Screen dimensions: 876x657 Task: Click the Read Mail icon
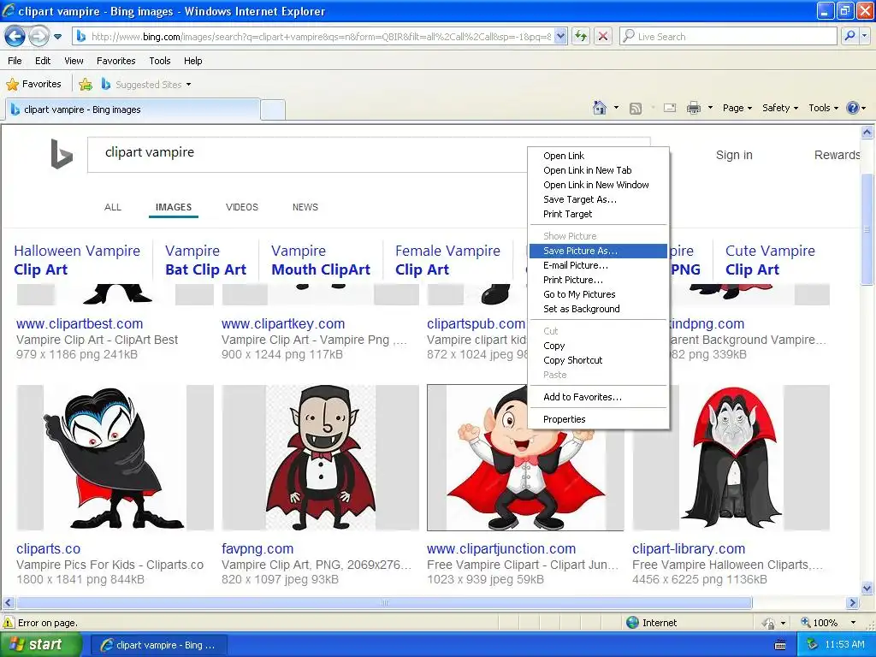[x=670, y=108]
